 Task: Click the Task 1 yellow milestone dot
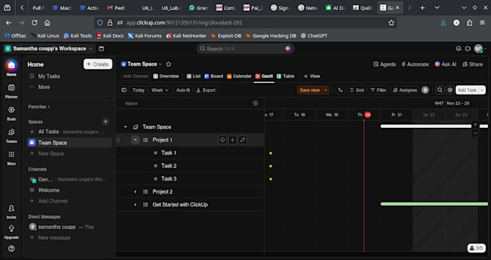click(271, 153)
